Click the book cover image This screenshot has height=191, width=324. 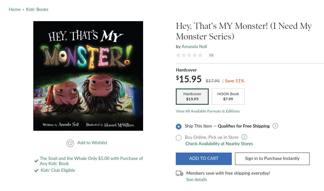click(x=88, y=76)
